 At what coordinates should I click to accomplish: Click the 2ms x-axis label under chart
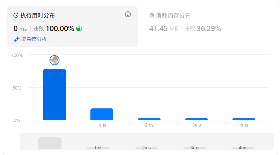(149, 125)
